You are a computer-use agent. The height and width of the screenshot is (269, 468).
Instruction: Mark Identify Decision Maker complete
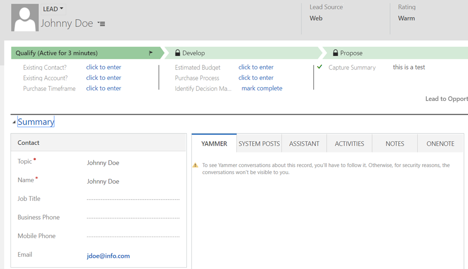pos(262,88)
